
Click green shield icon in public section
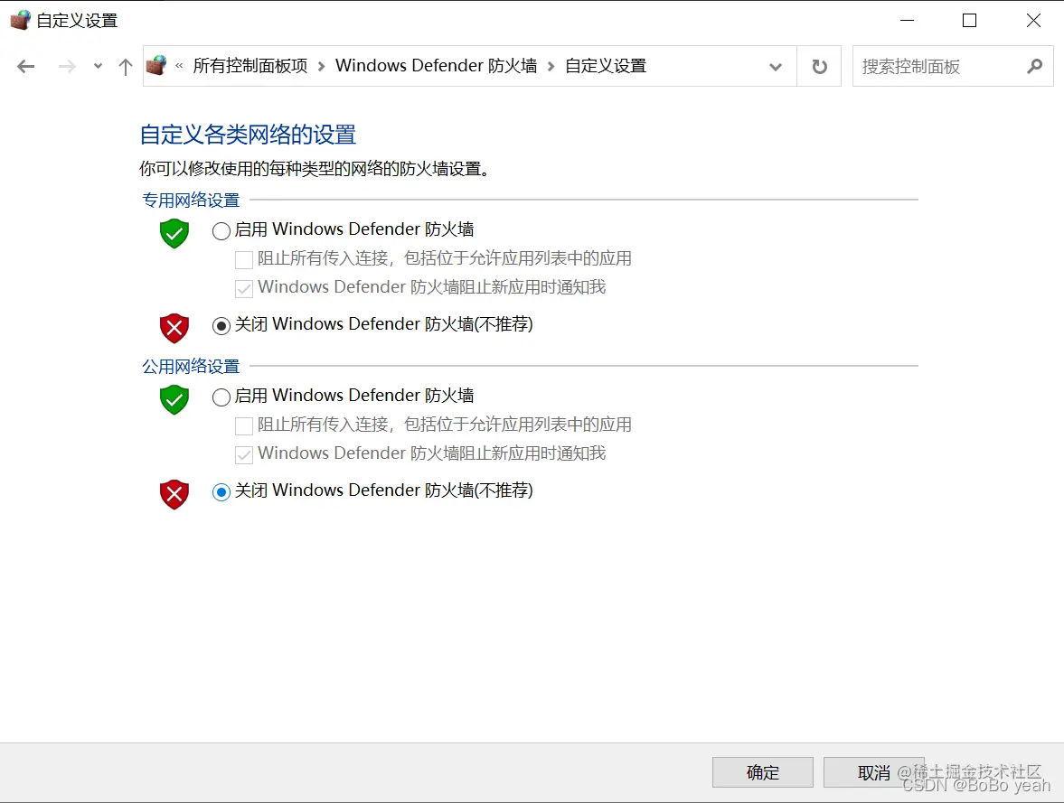(174, 399)
